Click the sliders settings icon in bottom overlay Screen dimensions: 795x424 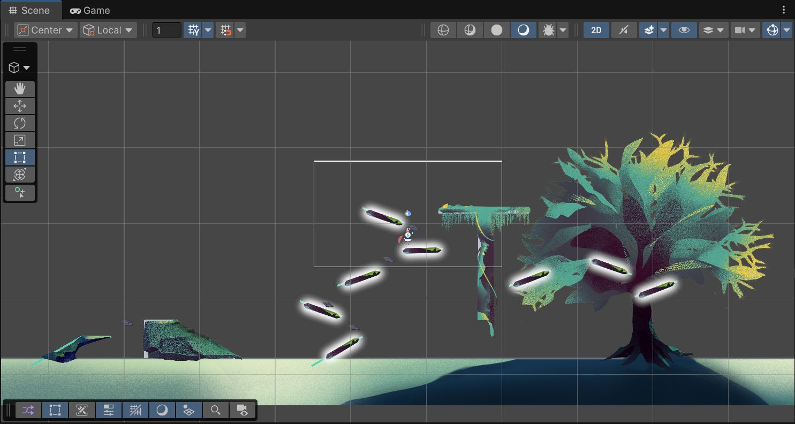click(x=109, y=410)
